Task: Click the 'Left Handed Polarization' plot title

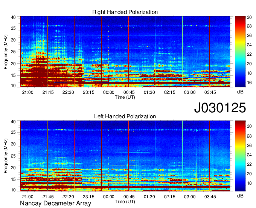Action: point(125,116)
